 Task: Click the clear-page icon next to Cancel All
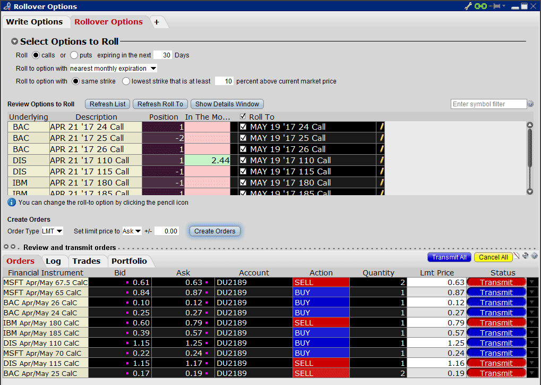click(x=516, y=256)
